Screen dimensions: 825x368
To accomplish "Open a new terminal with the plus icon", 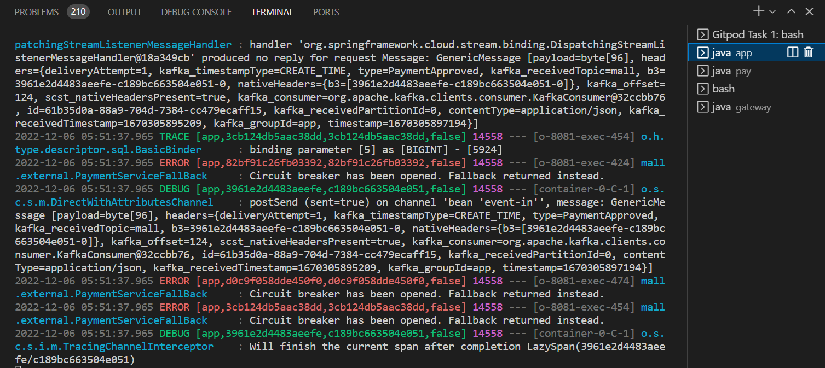I will (758, 11).
